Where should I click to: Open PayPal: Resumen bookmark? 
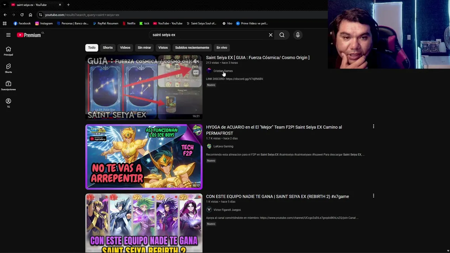[x=105, y=24]
